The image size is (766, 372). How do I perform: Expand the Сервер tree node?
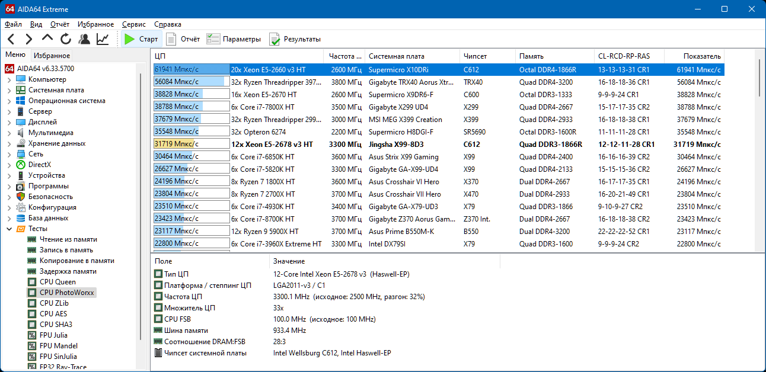pos(9,111)
